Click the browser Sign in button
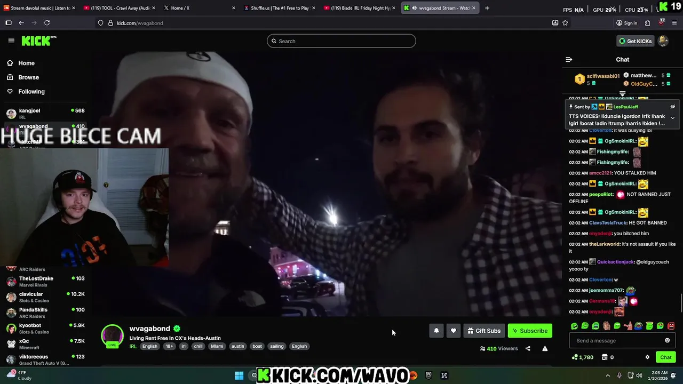 point(626,23)
